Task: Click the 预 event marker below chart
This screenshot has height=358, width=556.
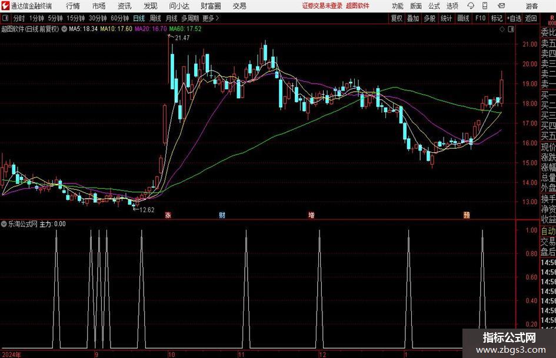Action: point(467,215)
